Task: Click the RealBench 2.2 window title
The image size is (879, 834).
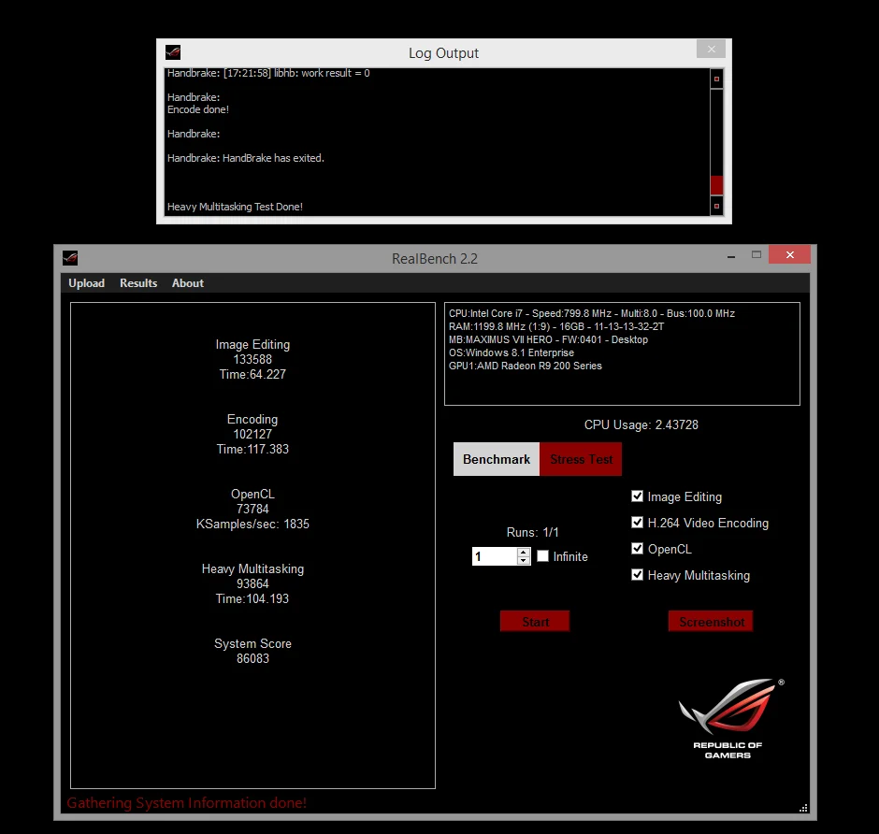Action: [x=435, y=258]
